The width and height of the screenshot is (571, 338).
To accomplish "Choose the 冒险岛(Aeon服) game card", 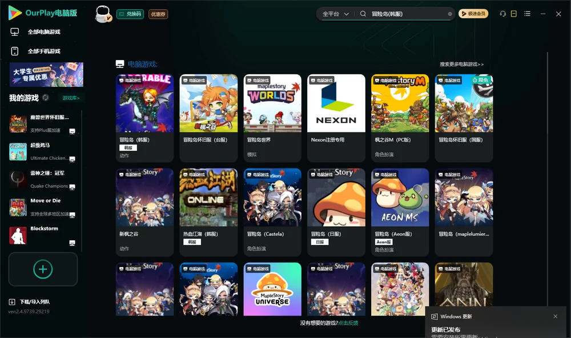I will pyautogui.click(x=400, y=212).
